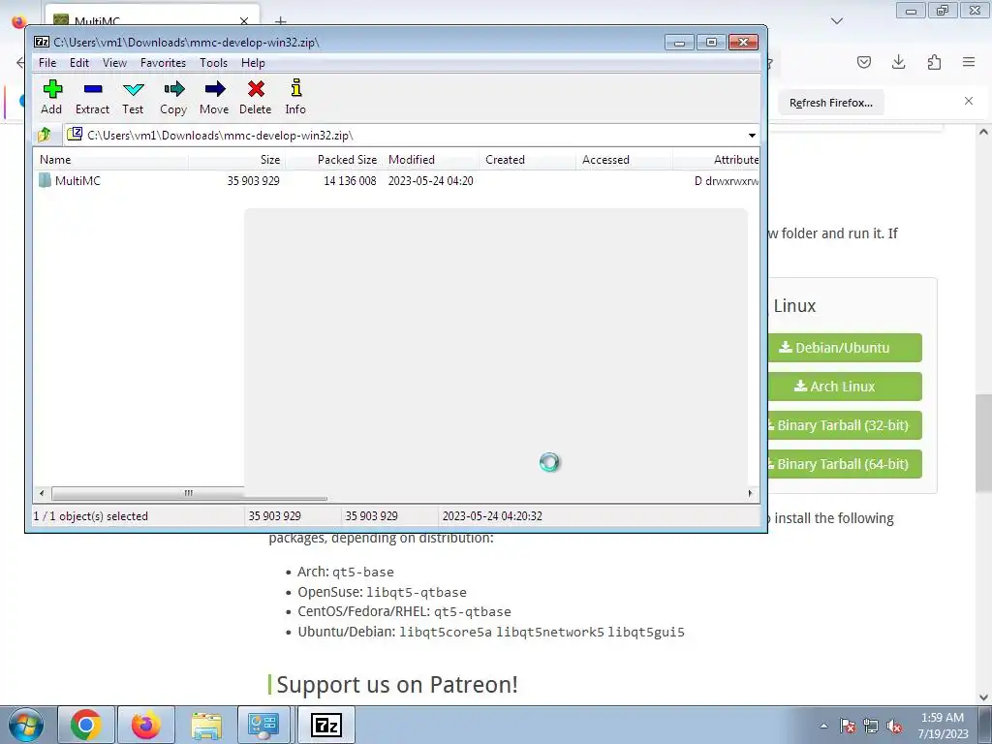Expand the 7-Zip address path dropdown
992x744 pixels.
coord(752,136)
